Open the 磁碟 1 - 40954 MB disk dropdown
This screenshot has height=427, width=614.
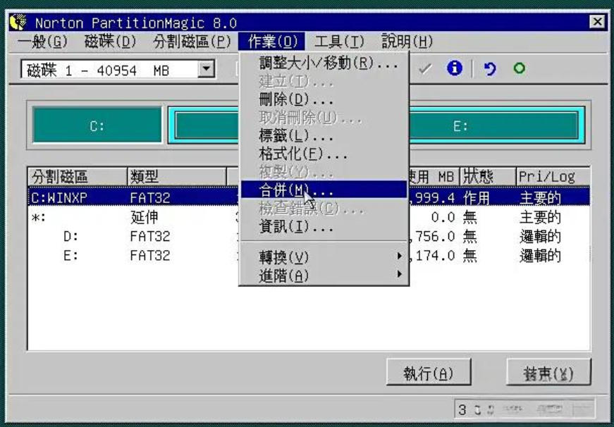click(206, 70)
